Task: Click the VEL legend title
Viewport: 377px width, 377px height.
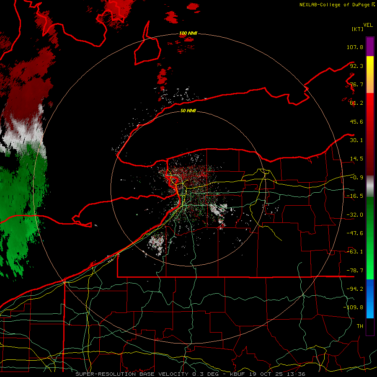Action: pyautogui.click(x=368, y=25)
